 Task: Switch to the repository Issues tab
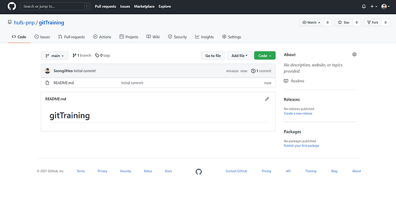[42, 37]
